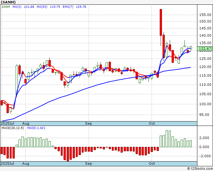
Task: Click the (SANM) chart title
Action: [x=8, y=2]
